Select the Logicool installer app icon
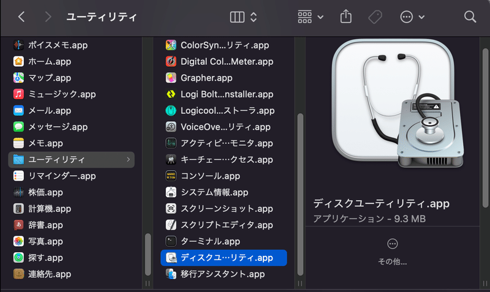The height and width of the screenshot is (292, 490). point(171,110)
